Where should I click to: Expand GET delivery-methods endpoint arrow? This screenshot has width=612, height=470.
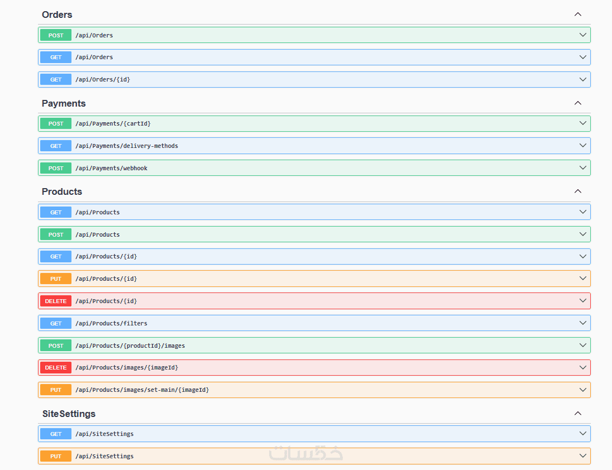point(583,146)
